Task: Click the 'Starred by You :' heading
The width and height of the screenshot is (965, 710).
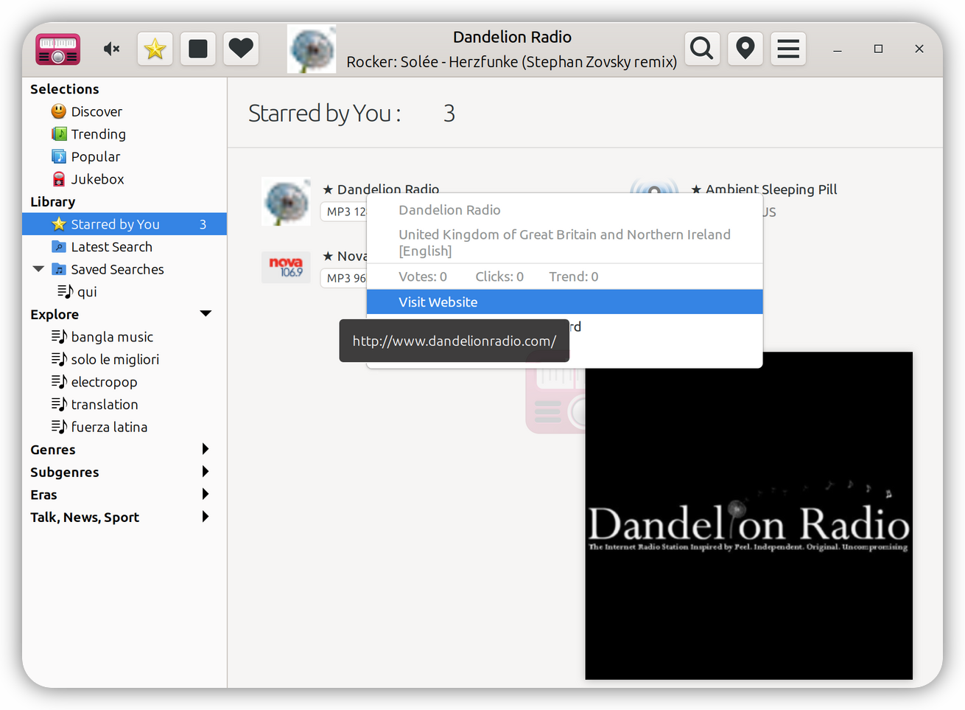Action: coord(325,114)
